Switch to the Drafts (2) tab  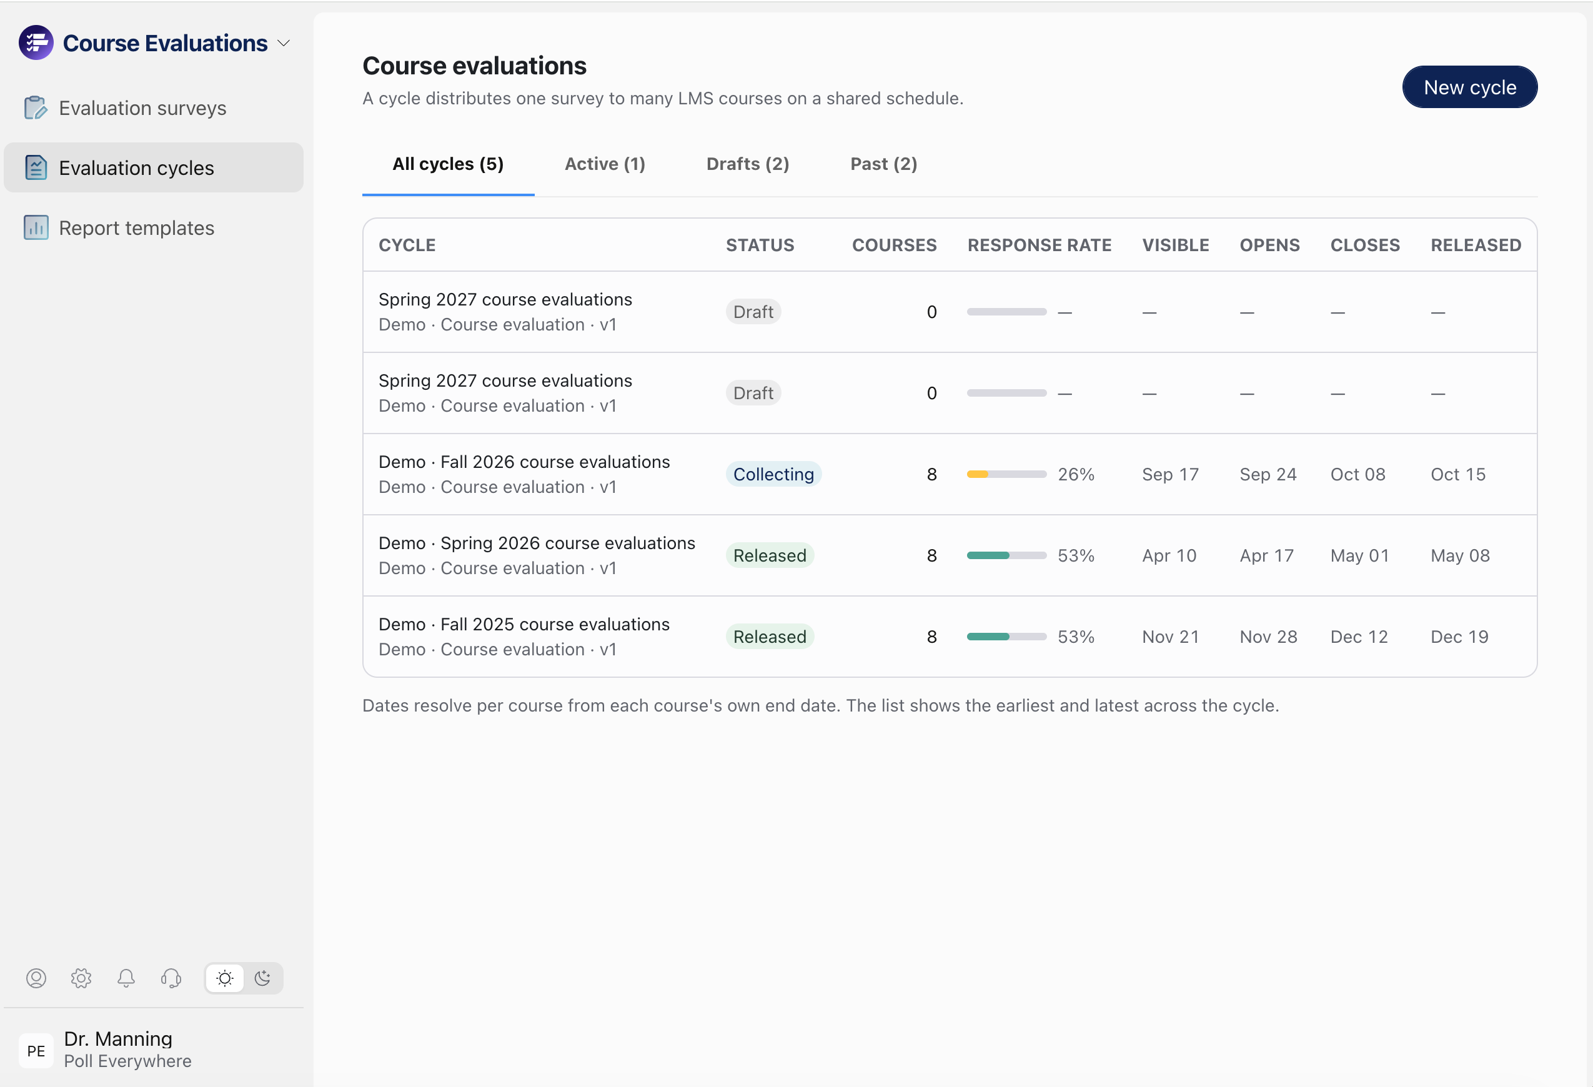click(x=748, y=164)
